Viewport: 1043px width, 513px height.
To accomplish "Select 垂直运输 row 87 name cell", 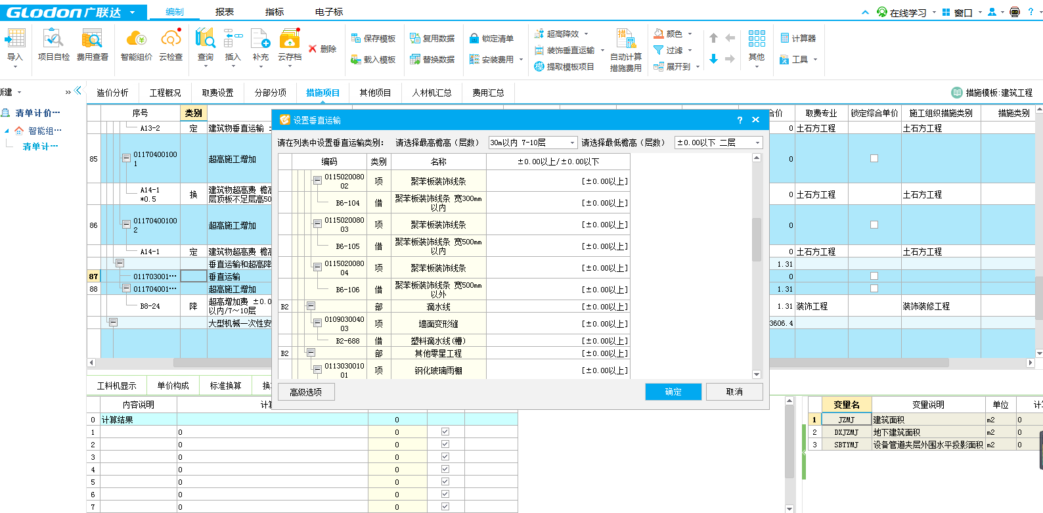I will [240, 277].
